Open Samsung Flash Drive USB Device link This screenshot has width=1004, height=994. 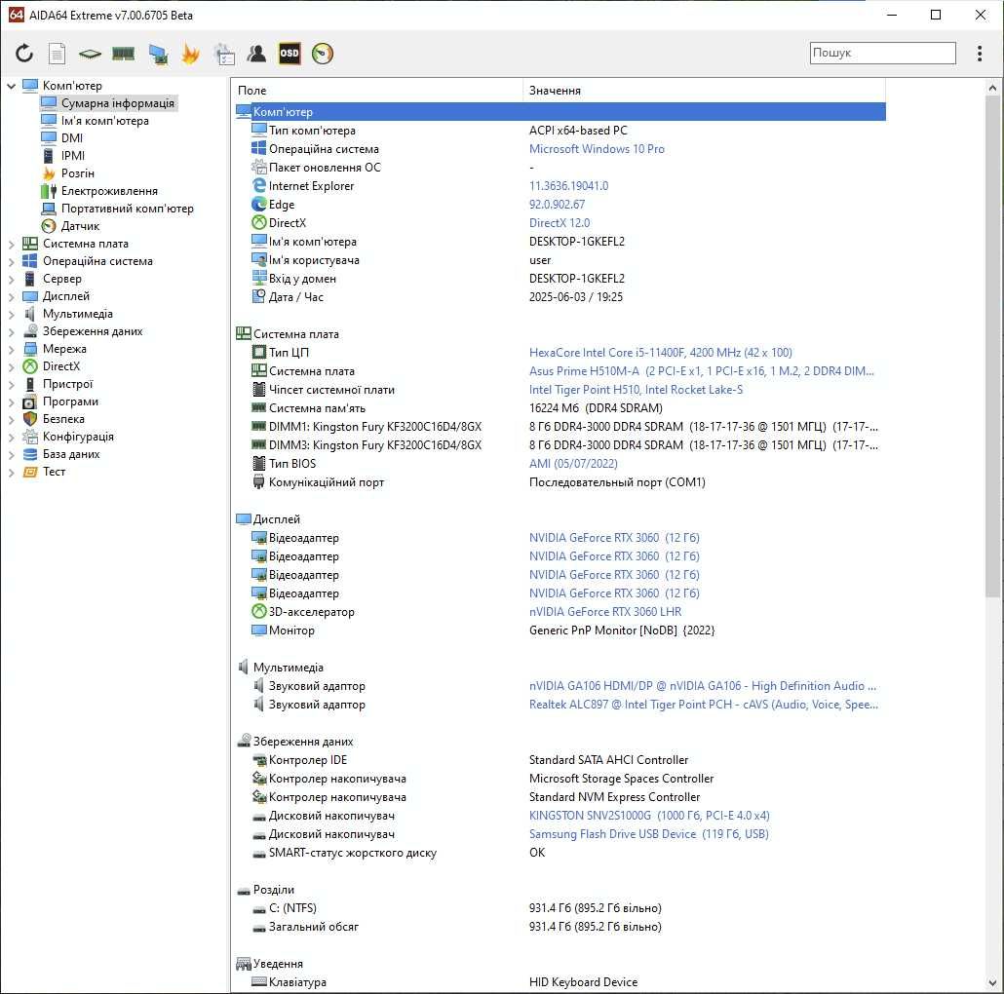[648, 834]
